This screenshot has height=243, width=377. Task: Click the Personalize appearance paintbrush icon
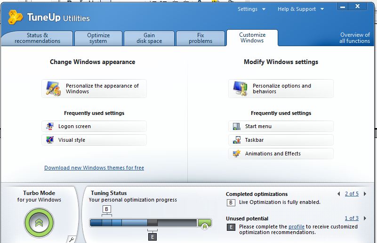point(54,89)
